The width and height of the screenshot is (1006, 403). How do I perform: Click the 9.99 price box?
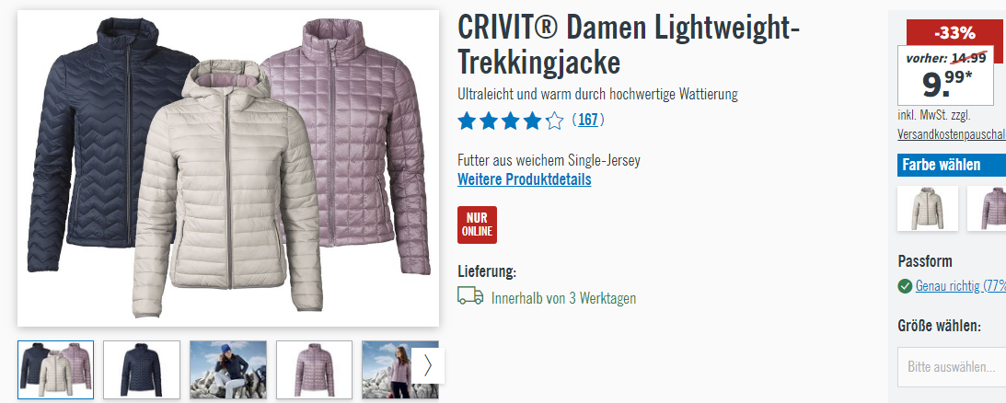tap(945, 75)
